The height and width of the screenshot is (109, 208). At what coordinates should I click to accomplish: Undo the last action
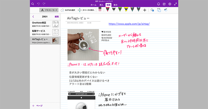38,4
